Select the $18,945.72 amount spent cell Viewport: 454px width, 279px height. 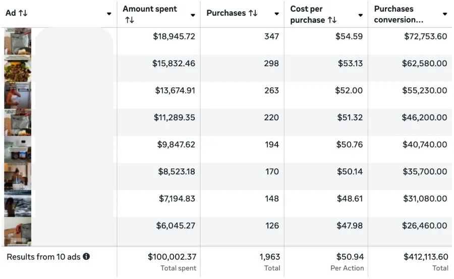tap(174, 36)
